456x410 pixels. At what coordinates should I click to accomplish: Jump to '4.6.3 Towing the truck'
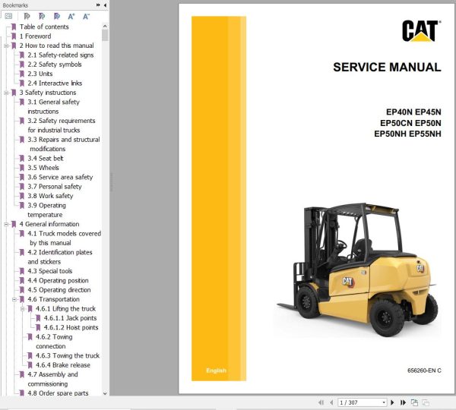(x=68, y=355)
